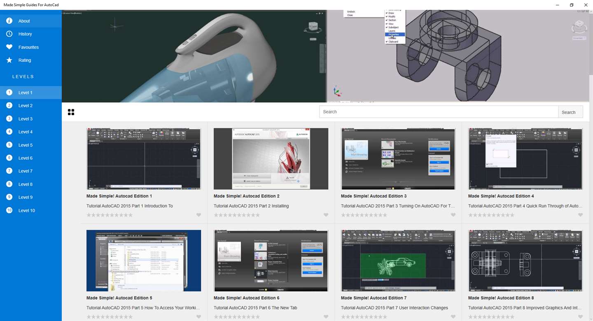593x321 pixels.
Task: Open Autocad Edition 3 video thumbnail
Action: pyautogui.click(x=398, y=159)
